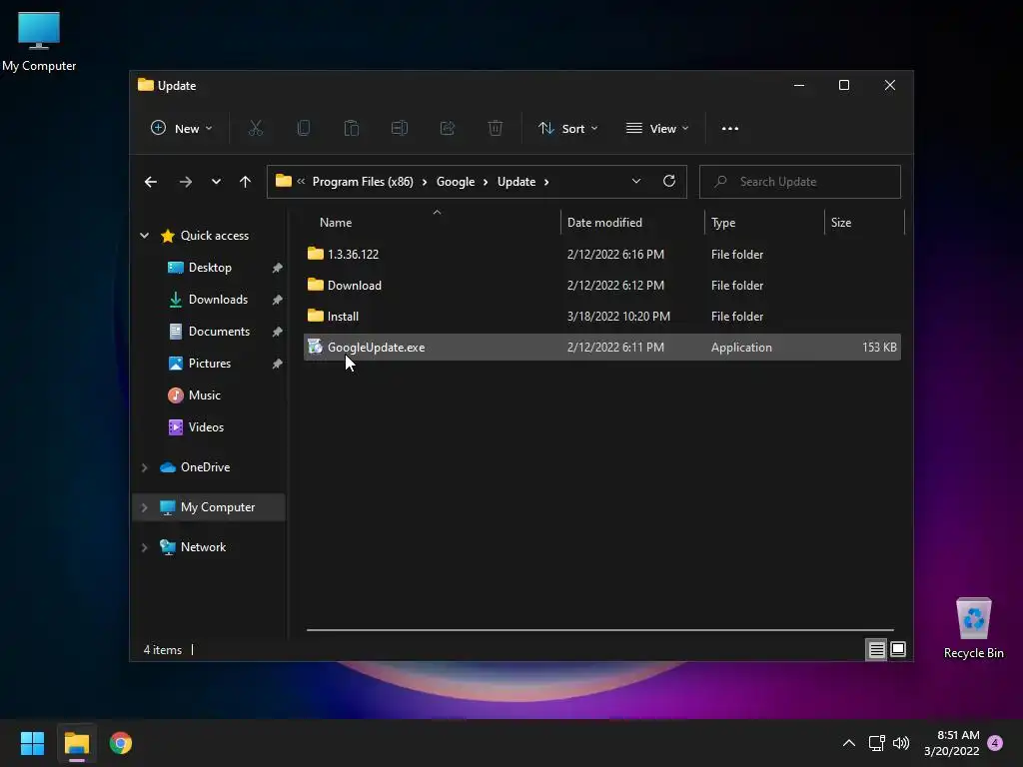Open the Sort dropdown
This screenshot has width=1023, height=767.
click(567, 129)
